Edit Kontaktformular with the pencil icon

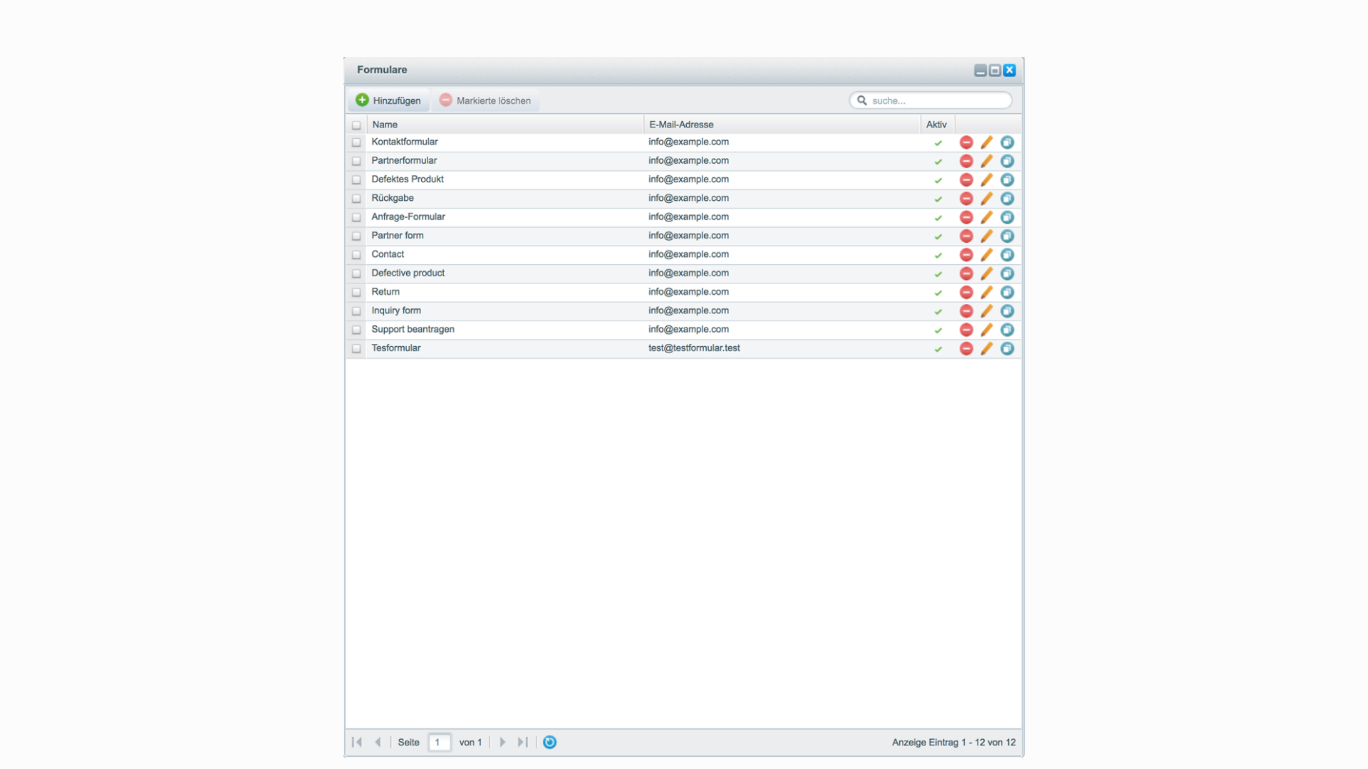click(987, 142)
